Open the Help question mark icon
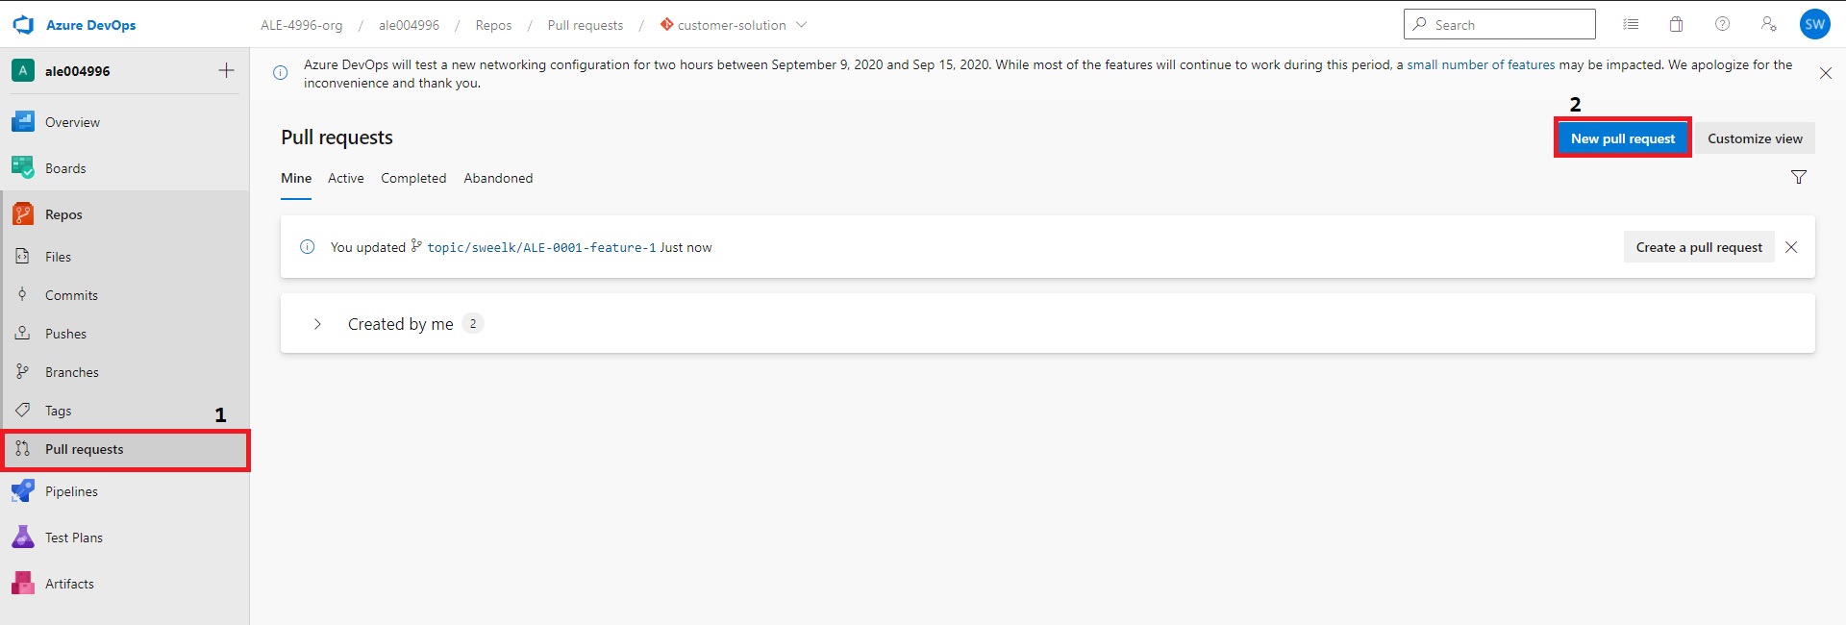The image size is (1846, 625). click(x=1722, y=25)
